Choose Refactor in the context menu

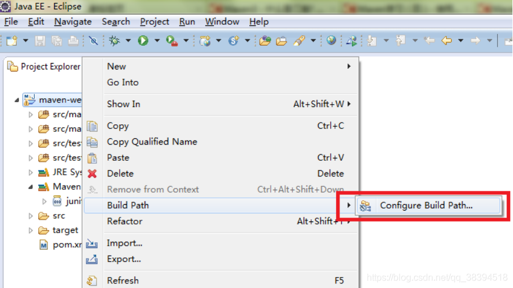pyautogui.click(x=221, y=221)
